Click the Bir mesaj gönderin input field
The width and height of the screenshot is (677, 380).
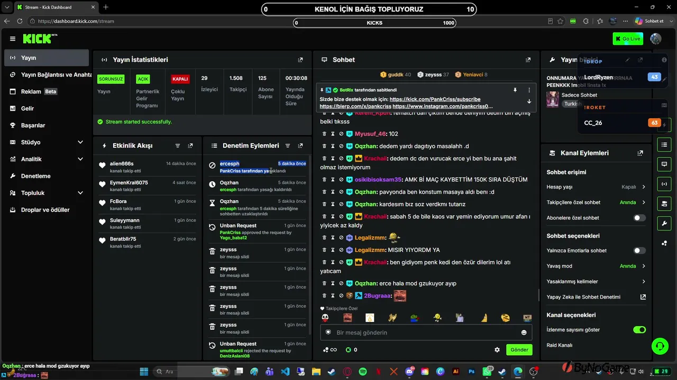coord(426,332)
